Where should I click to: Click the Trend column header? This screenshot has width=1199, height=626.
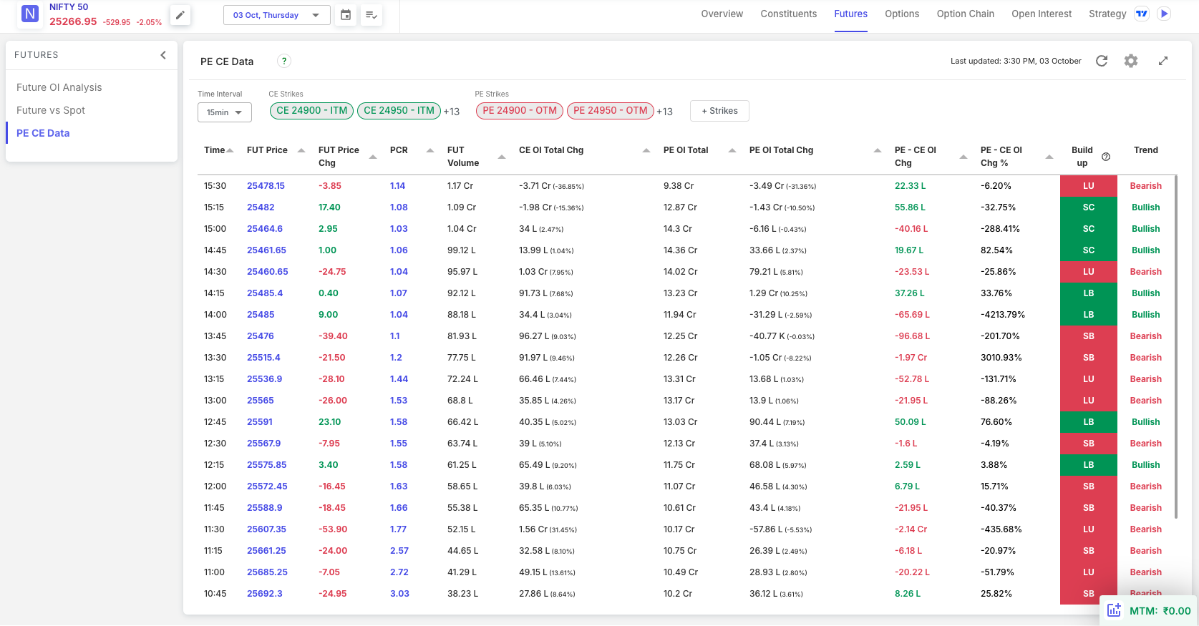click(1145, 150)
